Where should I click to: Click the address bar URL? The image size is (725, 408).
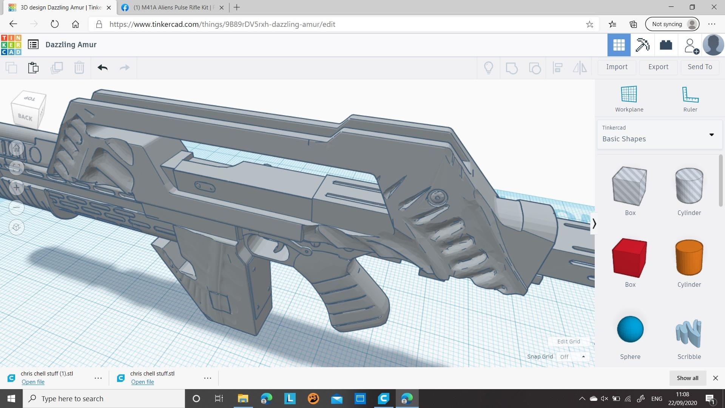222,24
